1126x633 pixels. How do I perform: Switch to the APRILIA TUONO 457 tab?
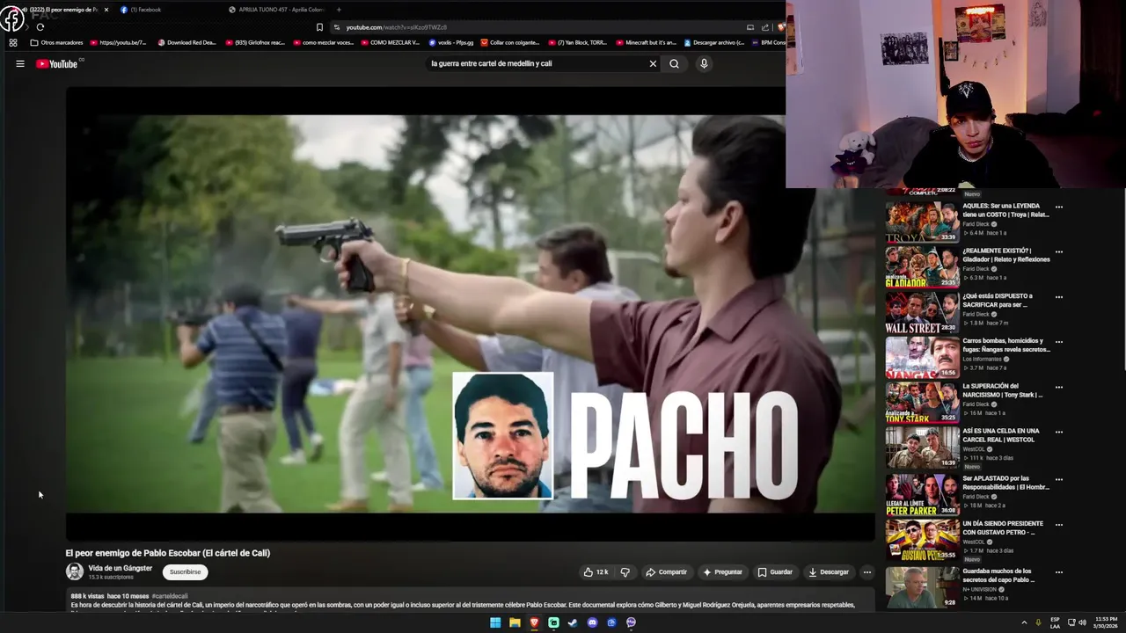click(x=277, y=10)
